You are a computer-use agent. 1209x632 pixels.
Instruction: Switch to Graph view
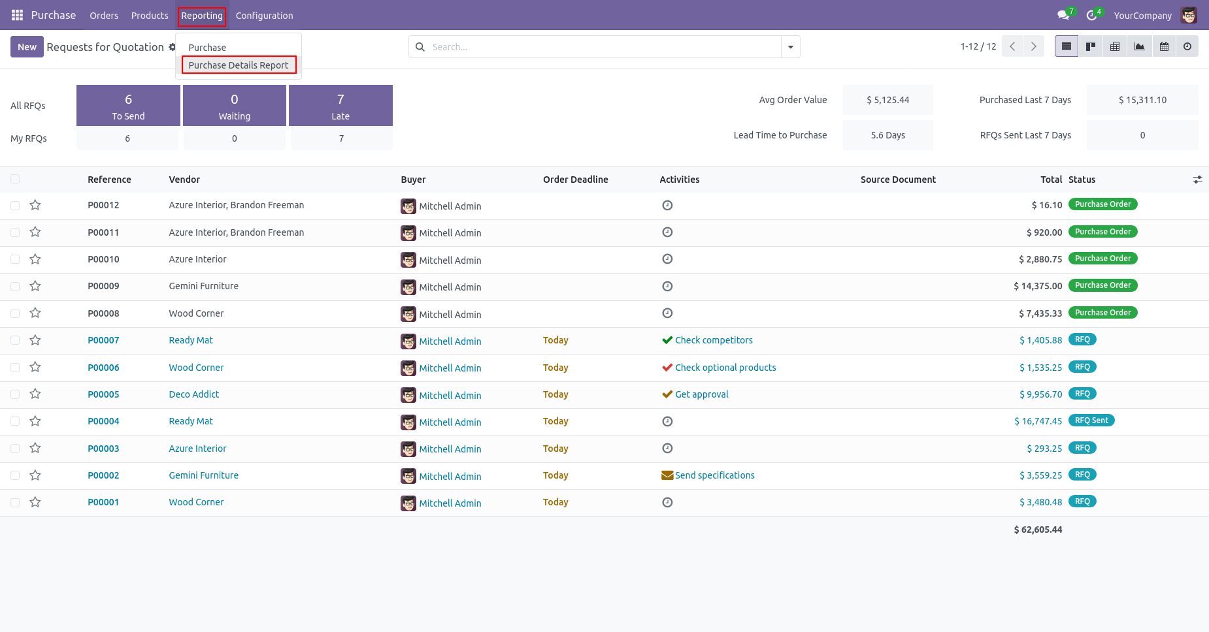(x=1139, y=46)
